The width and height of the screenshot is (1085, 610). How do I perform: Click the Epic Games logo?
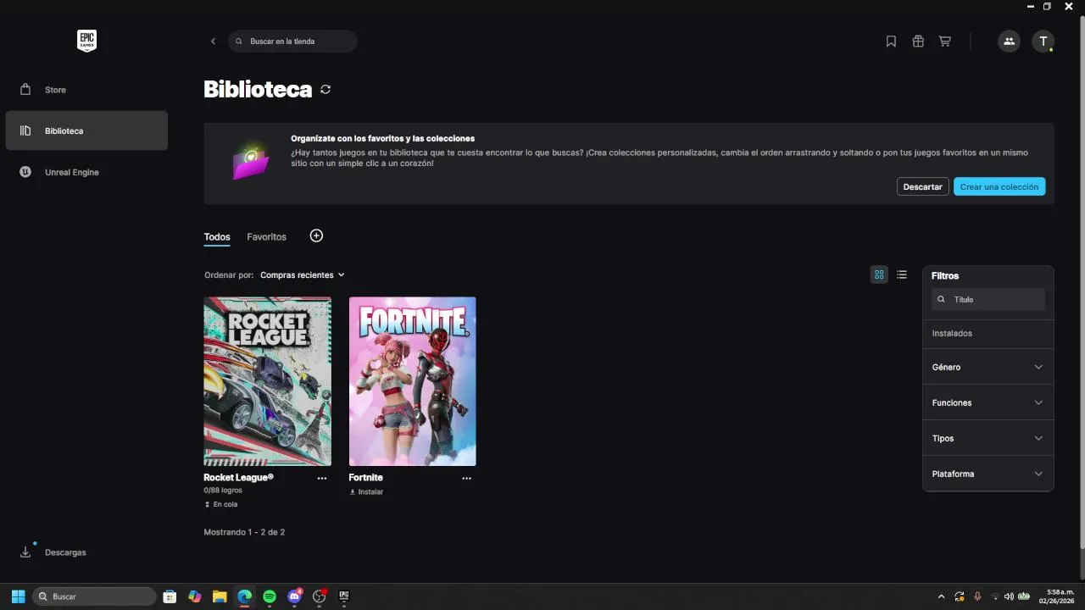tap(86, 41)
